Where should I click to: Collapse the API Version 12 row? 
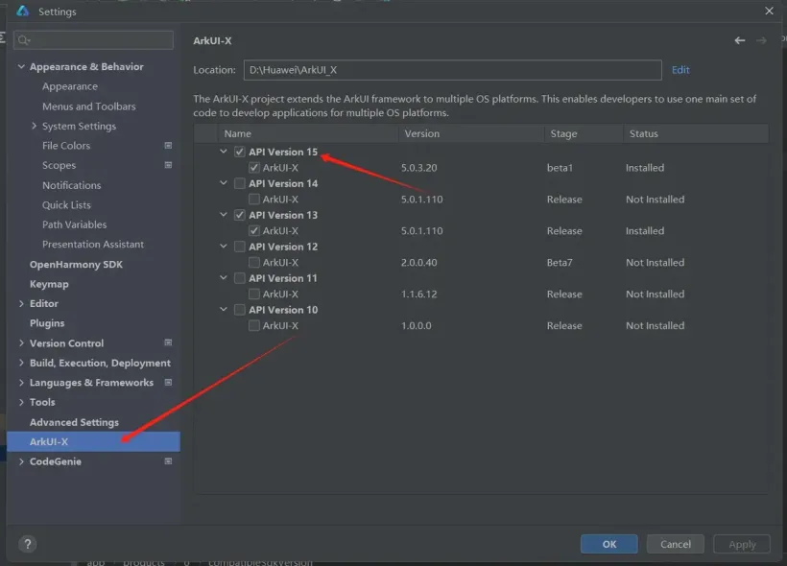pos(224,246)
